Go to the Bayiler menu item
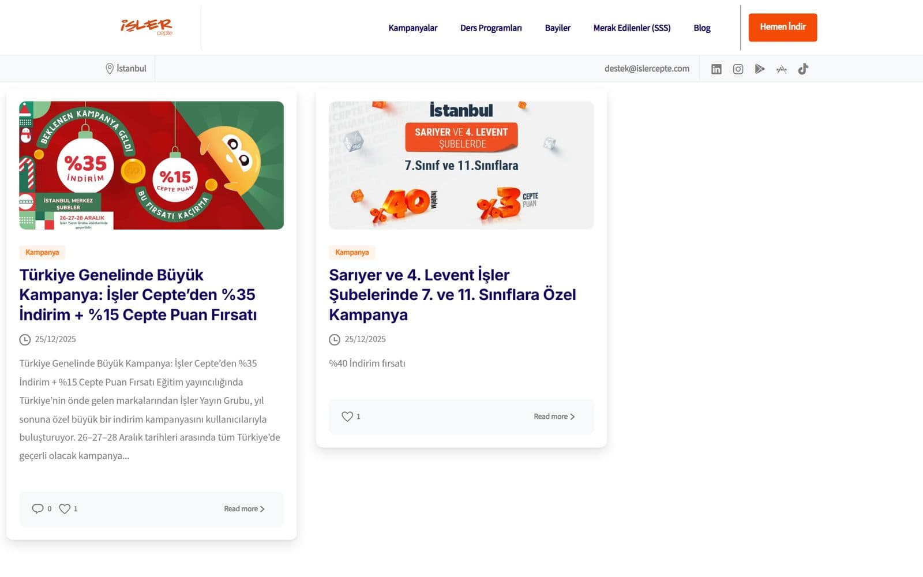 [x=558, y=28]
